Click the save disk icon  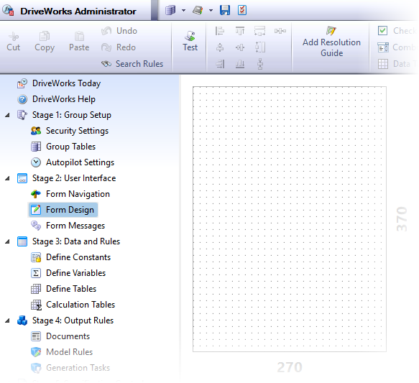[225, 10]
